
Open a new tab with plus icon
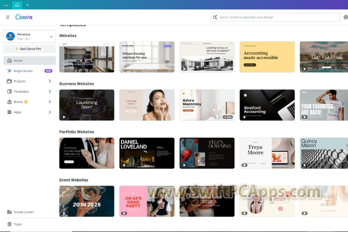tap(28, 5)
